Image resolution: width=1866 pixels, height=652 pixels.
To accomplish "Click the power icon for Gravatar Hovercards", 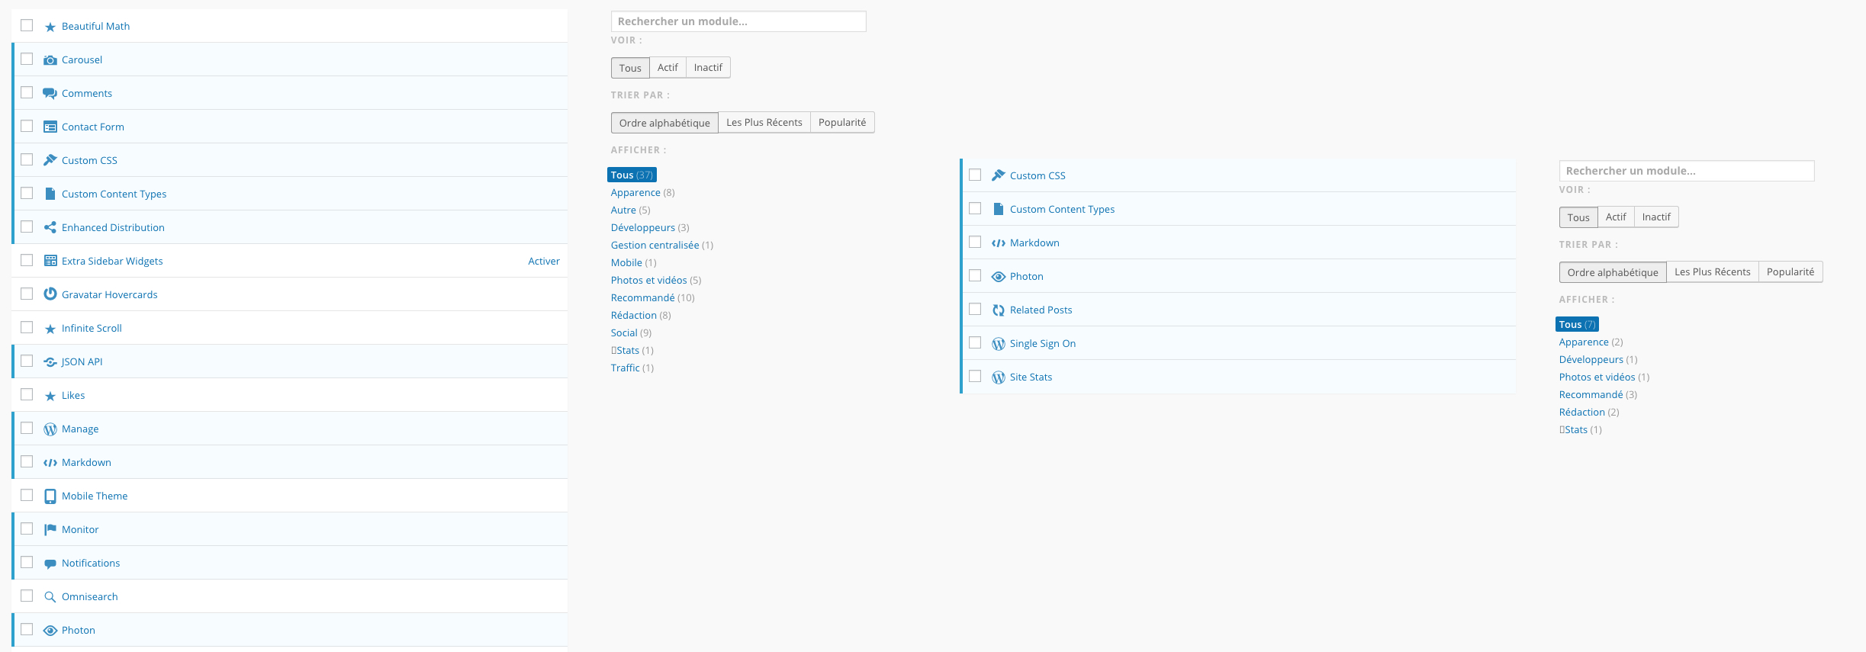I will tap(50, 294).
